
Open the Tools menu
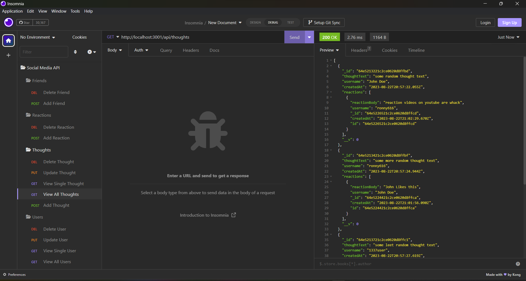click(x=75, y=11)
